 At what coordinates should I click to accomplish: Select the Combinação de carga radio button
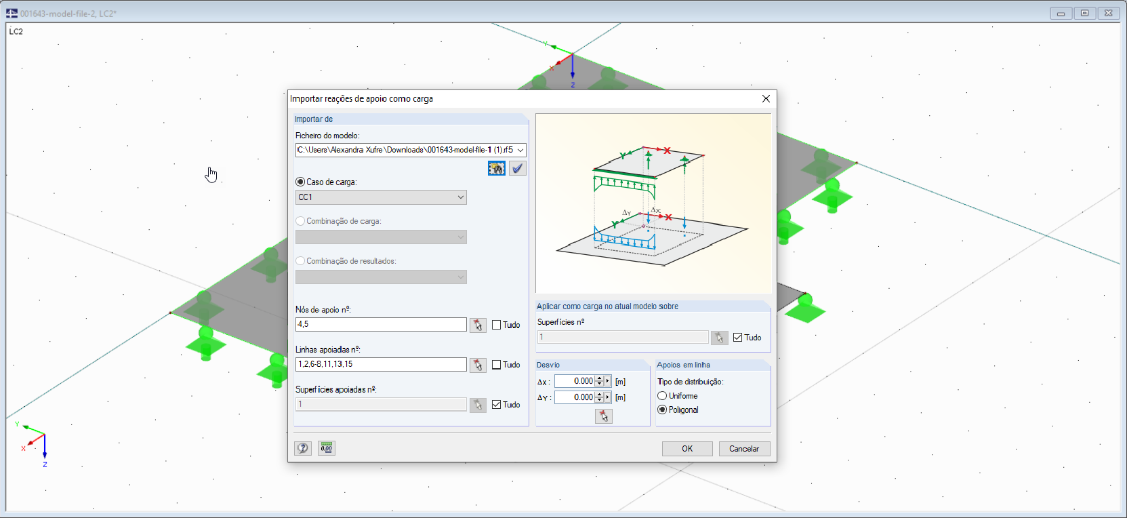coord(300,221)
